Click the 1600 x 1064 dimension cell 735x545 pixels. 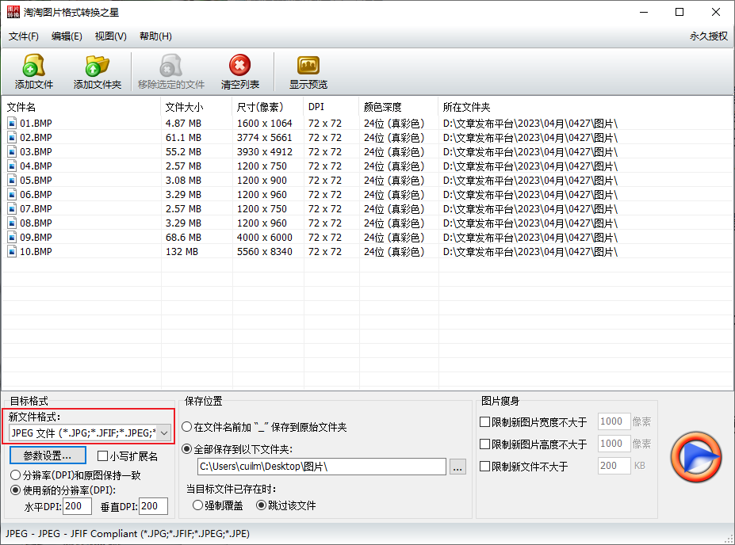point(264,124)
